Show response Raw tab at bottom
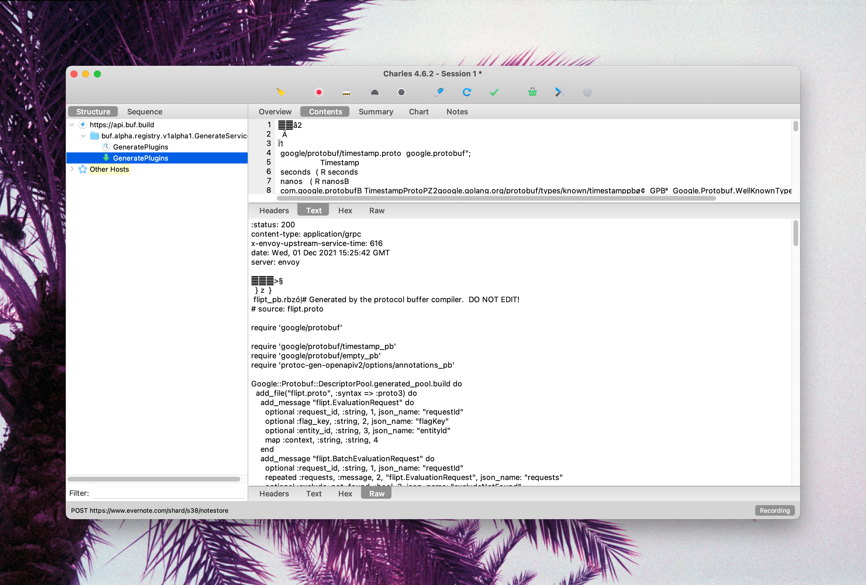 click(376, 493)
